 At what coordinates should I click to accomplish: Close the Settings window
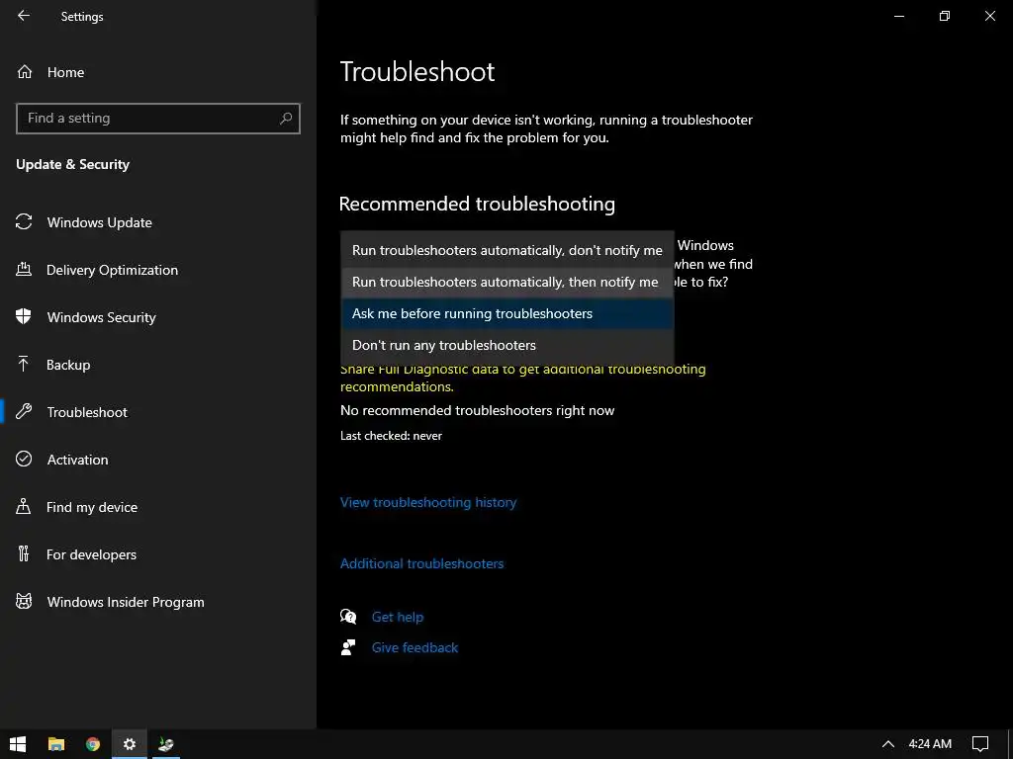pos(989,16)
